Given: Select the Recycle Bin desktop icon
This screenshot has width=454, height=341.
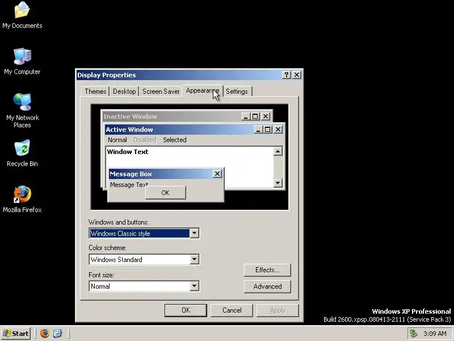Looking at the screenshot, I should click(22, 153).
